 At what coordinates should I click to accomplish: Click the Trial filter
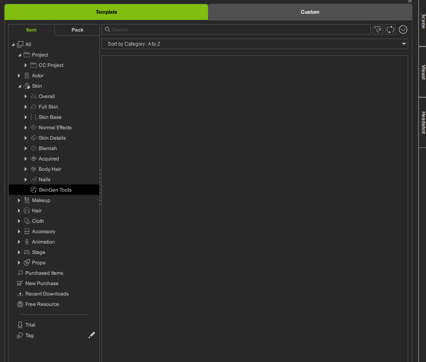[x=30, y=325]
